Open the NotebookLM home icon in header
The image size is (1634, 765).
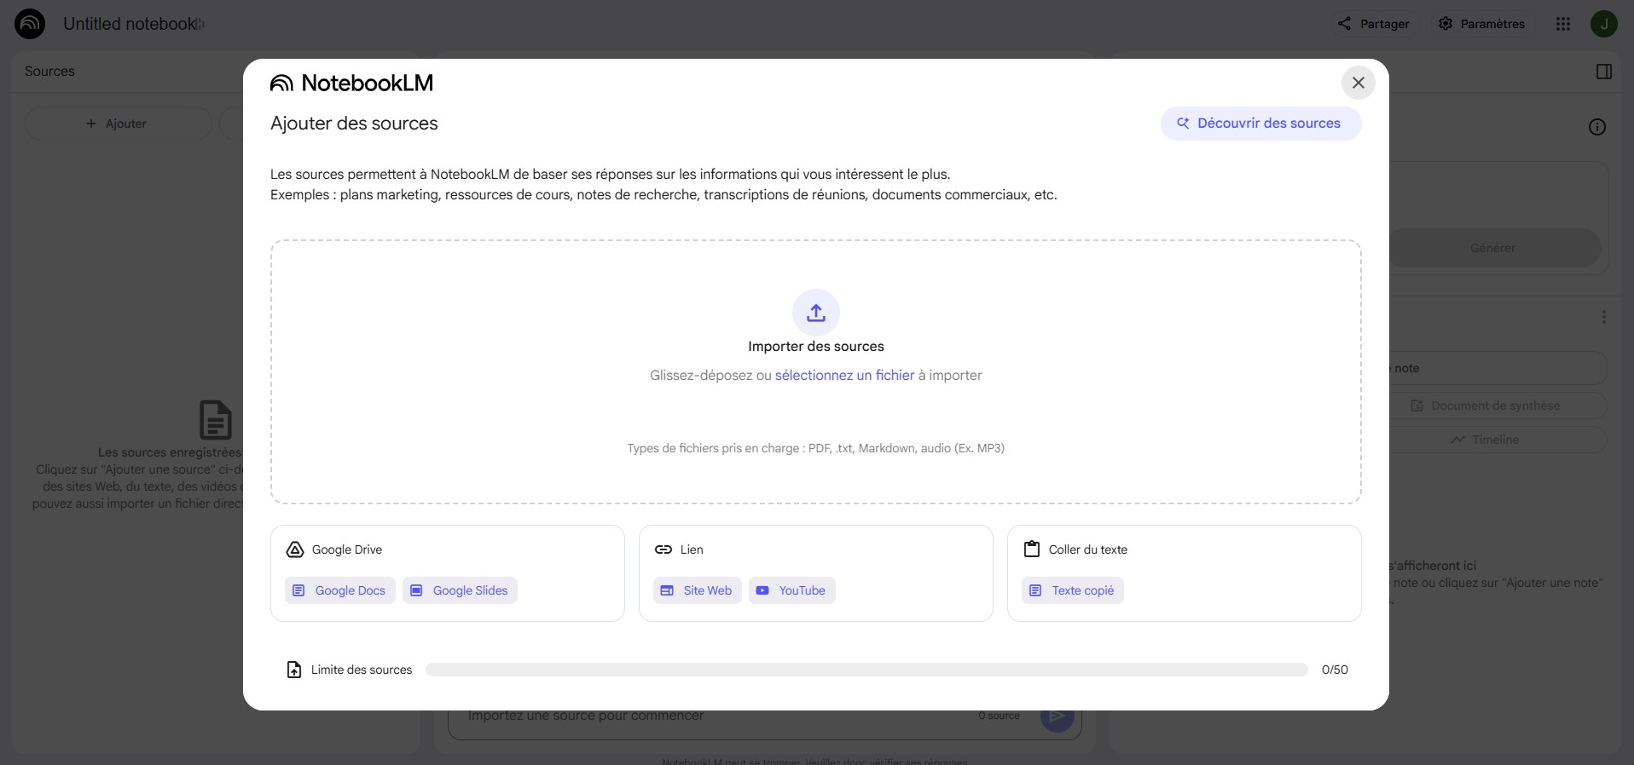pyautogui.click(x=30, y=24)
